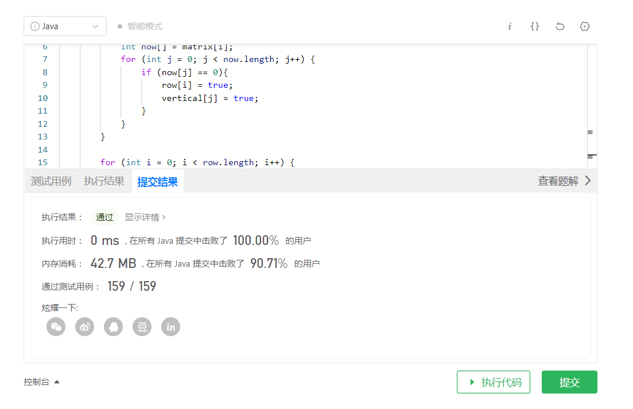The image size is (633, 409).
Task: Expand 显示详情 details link
Action: [x=145, y=217]
